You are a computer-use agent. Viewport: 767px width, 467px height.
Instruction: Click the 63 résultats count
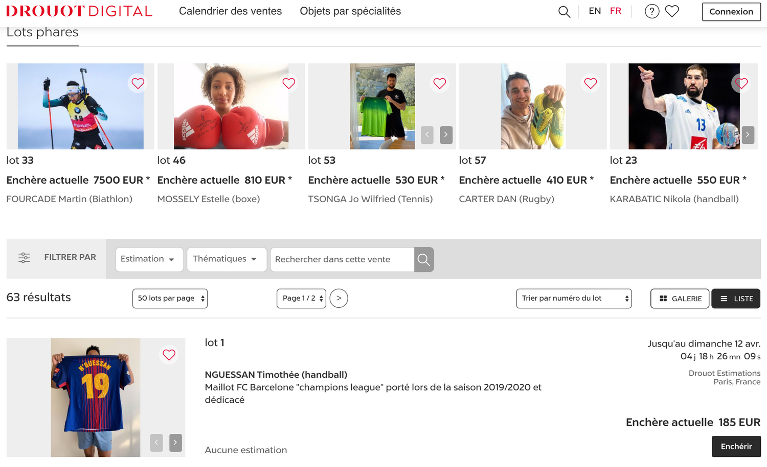pos(39,298)
